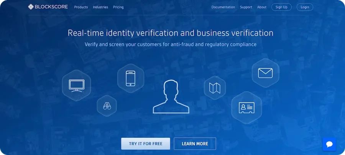
Task: Open the Products menu
Action: click(81, 7)
